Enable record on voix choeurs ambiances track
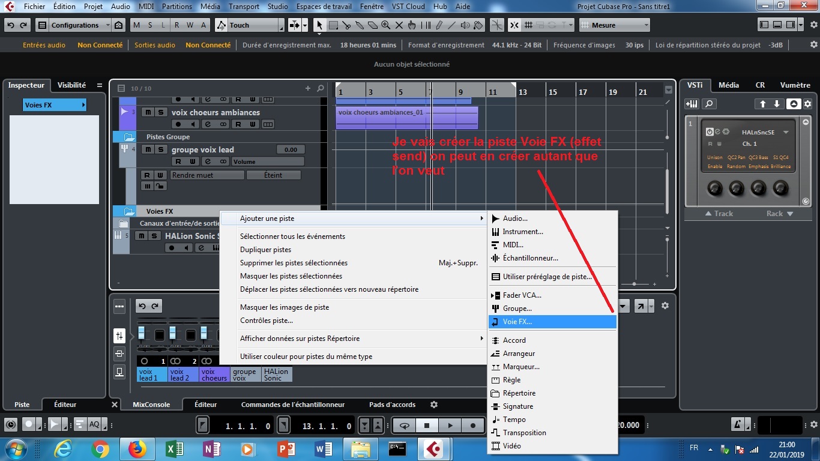 tap(178, 124)
